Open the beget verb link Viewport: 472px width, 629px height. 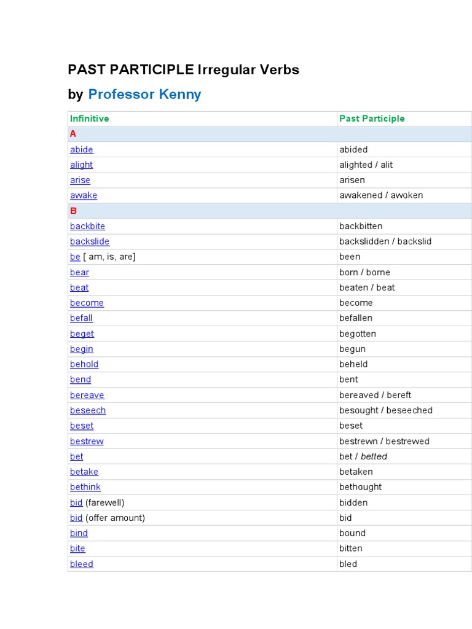point(82,334)
